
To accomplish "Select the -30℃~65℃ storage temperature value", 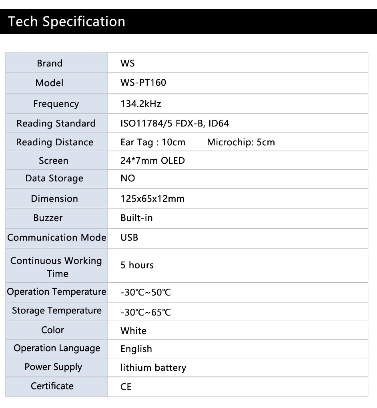I will click(146, 312).
